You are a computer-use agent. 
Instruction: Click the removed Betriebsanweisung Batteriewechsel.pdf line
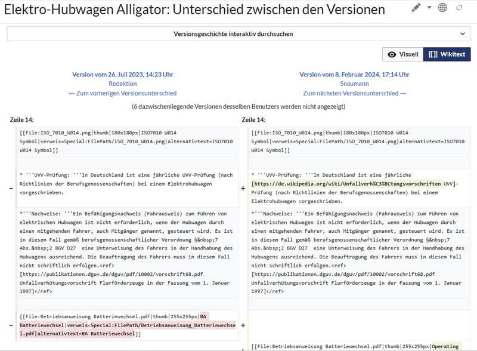click(127, 325)
